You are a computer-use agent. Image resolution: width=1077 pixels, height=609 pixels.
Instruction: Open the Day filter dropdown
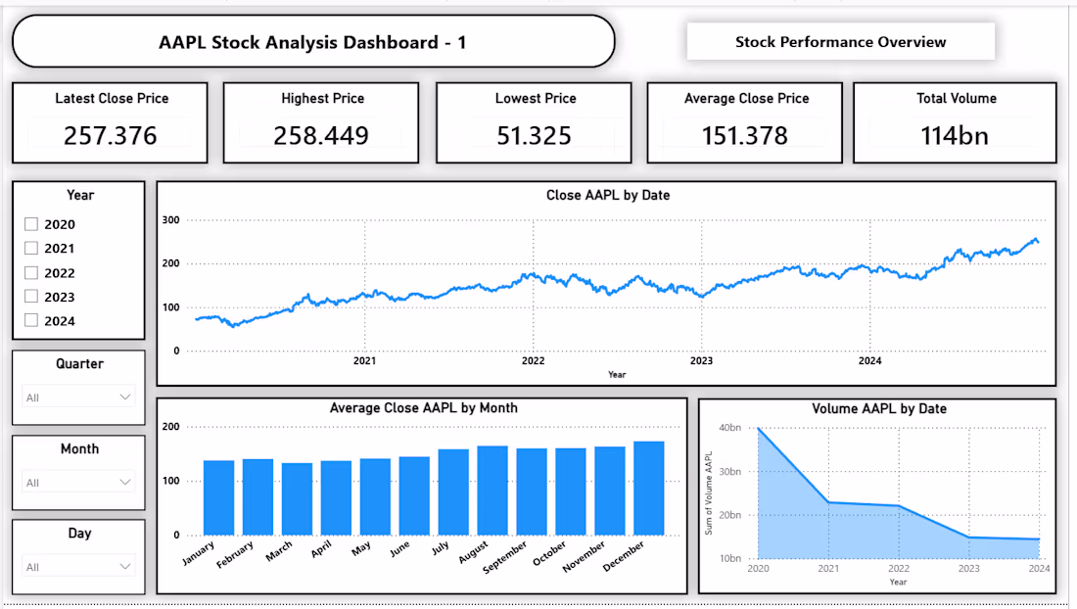point(78,567)
